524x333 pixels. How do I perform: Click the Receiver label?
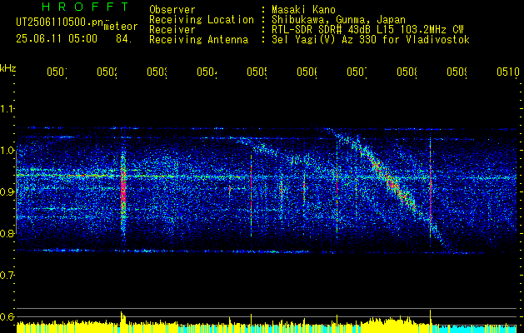172,30
